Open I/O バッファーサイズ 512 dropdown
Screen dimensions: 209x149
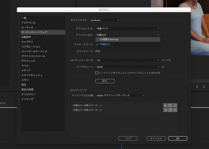click(x=128, y=60)
